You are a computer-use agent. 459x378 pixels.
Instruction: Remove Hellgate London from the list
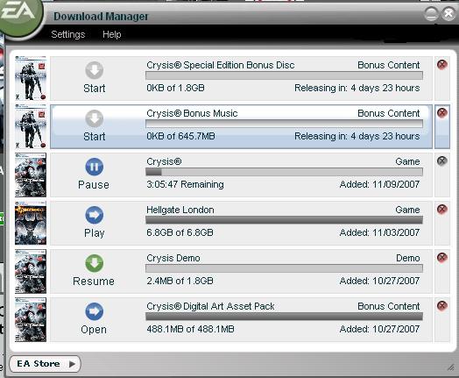(x=442, y=210)
